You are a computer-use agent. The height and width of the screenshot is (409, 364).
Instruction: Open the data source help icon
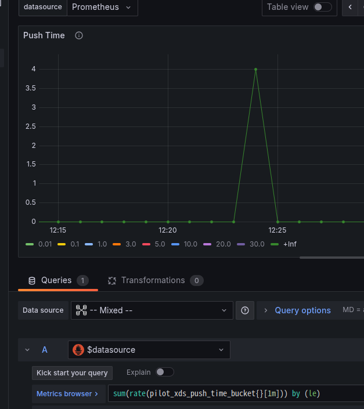click(245, 310)
